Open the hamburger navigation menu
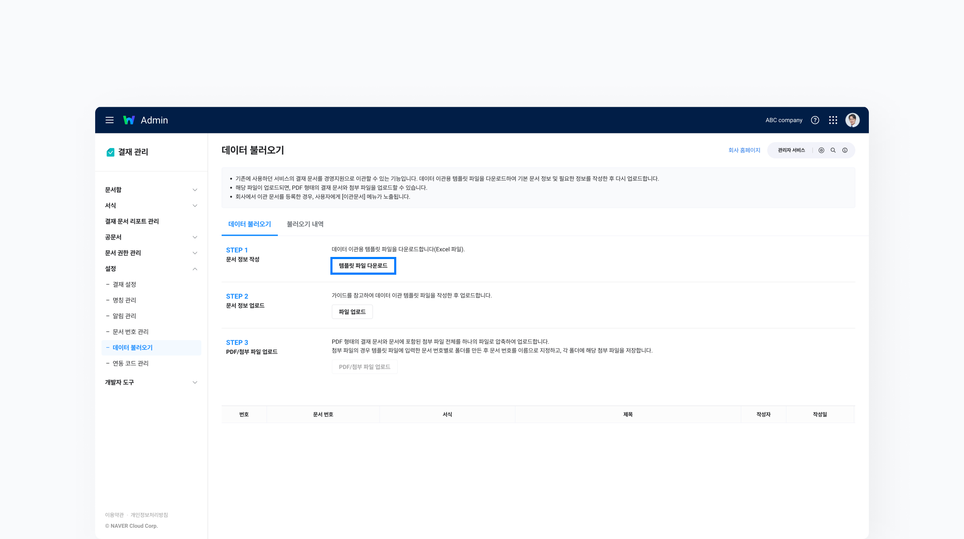Viewport: 964px width, 539px height. pyautogui.click(x=109, y=120)
